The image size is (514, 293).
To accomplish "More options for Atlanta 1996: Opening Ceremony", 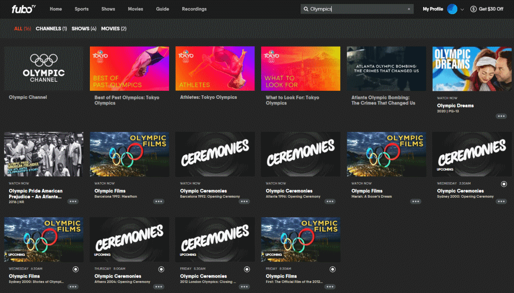I will point(330,202).
